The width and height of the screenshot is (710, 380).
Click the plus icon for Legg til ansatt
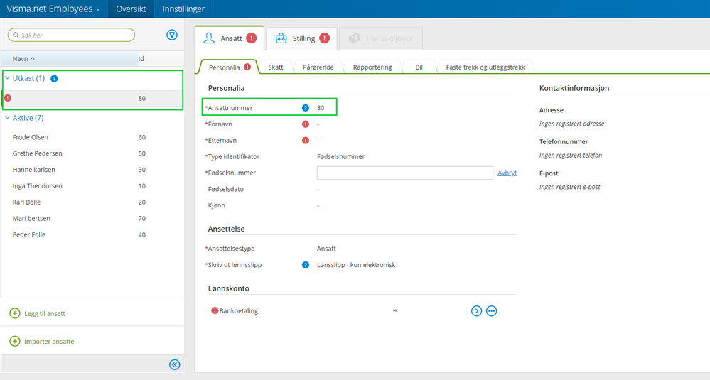(x=15, y=313)
